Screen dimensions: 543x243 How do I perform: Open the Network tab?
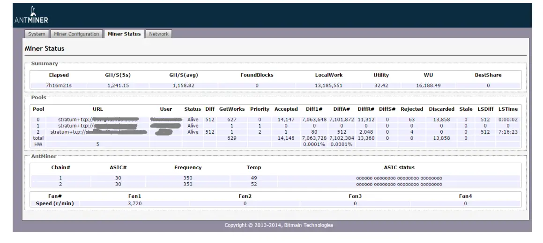pos(159,34)
